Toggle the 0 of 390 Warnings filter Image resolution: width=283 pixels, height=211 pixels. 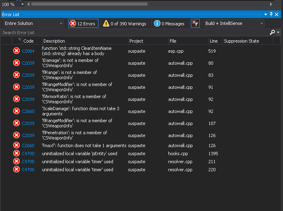coord(125,23)
